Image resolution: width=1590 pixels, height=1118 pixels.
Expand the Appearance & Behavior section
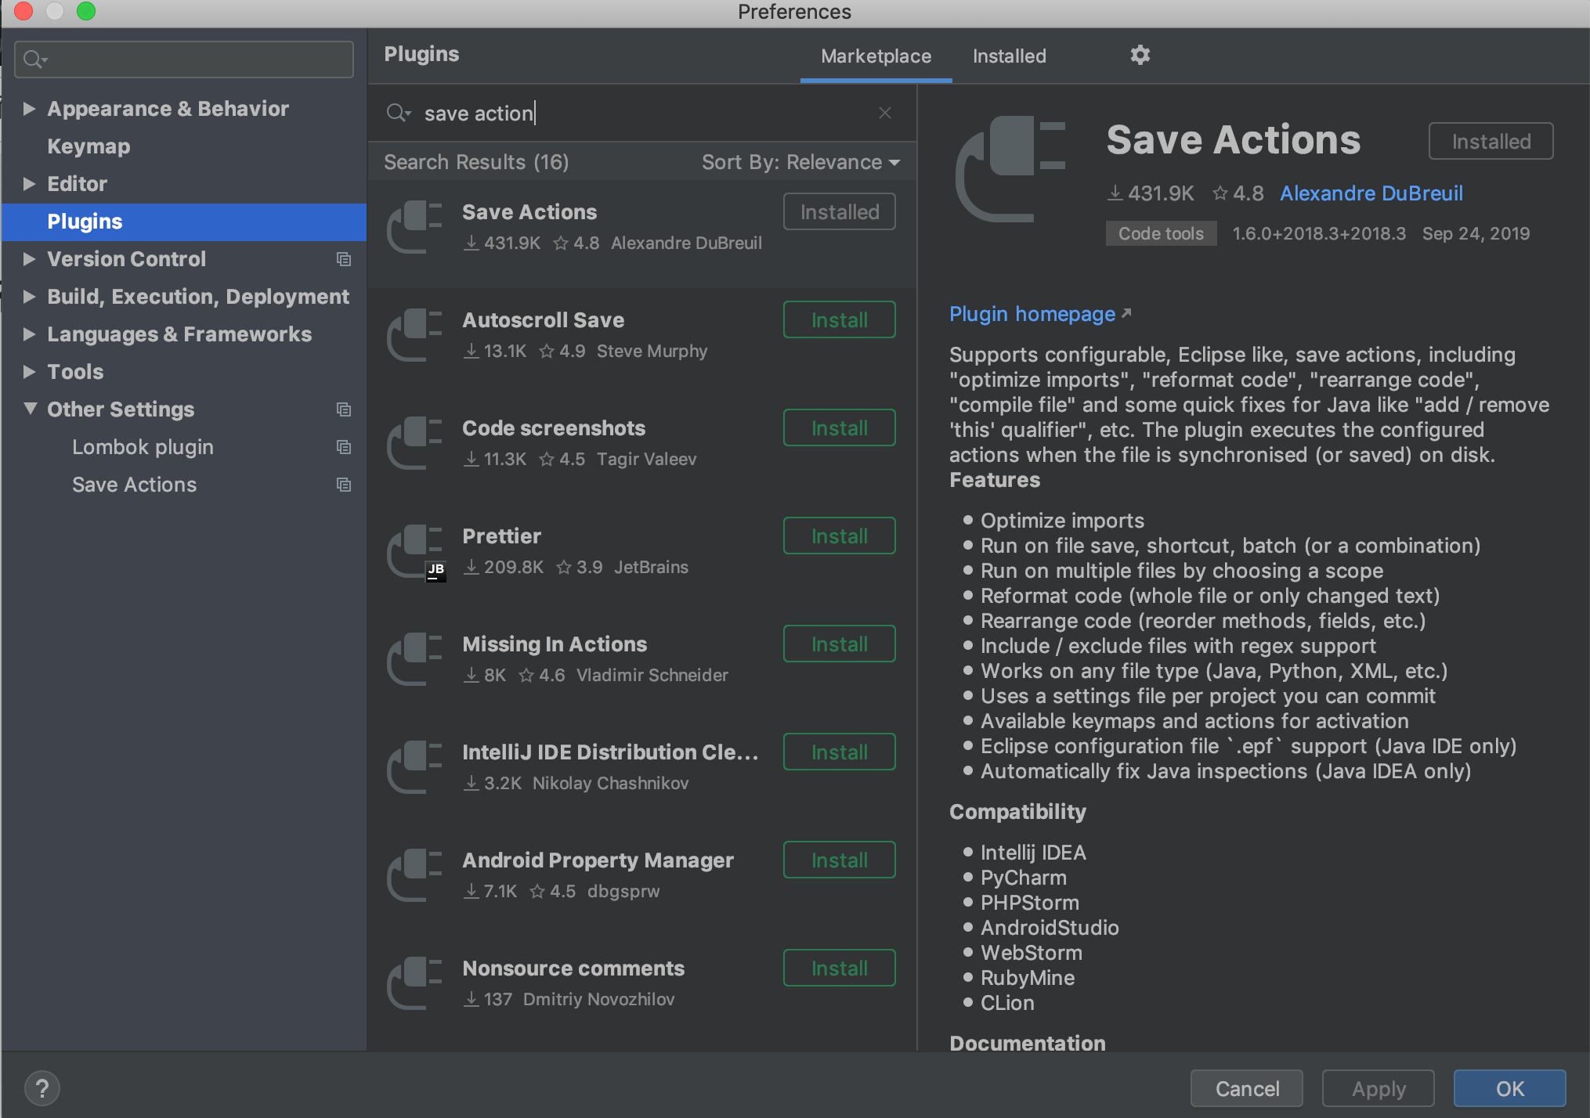[30, 108]
